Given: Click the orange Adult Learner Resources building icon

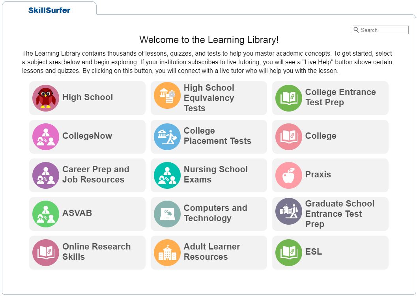Looking at the screenshot, I should pos(167,253).
